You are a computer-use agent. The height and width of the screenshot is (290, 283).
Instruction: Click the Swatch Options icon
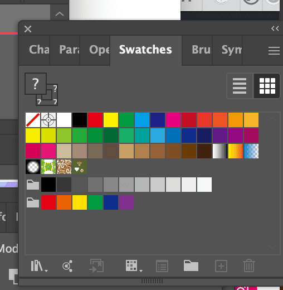[x=162, y=266]
